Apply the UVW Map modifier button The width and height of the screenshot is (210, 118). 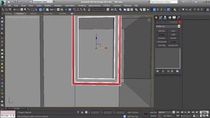coord(161,46)
